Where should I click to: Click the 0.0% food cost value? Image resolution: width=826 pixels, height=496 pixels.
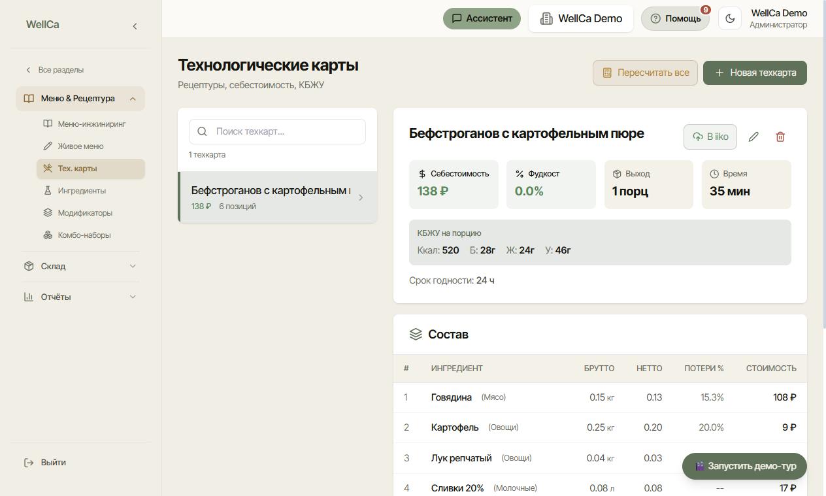click(x=529, y=191)
